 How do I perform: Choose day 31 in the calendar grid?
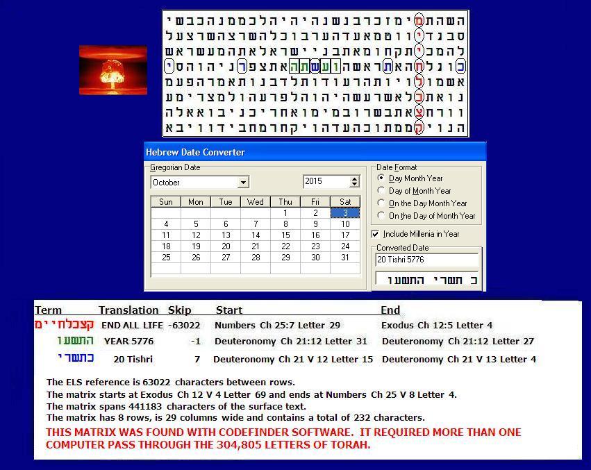click(x=345, y=258)
